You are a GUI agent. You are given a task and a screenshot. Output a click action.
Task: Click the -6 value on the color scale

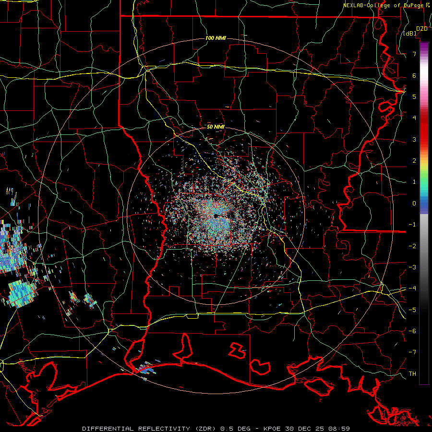click(x=412, y=331)
